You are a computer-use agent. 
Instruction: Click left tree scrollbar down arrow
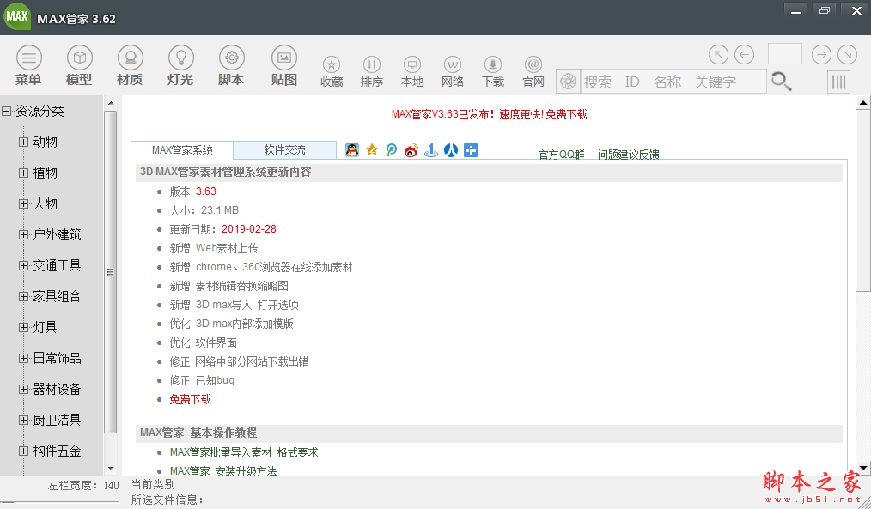click(111, 469)
